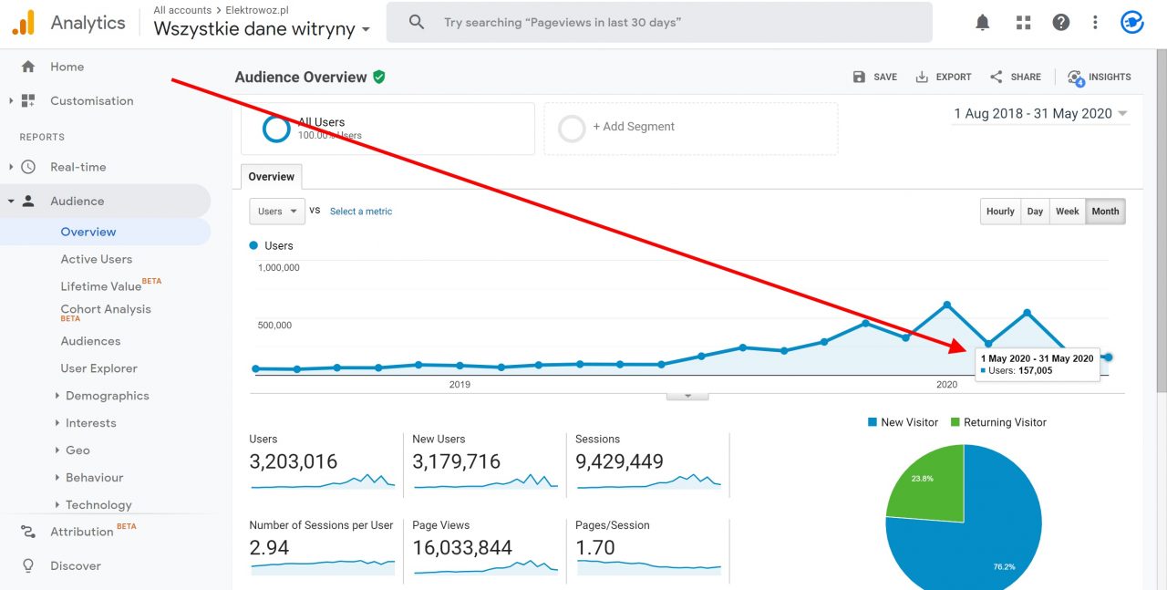This screenshot has width=1167, height=590.
Task: Click the Select a metric link
Action: click(361, 212)
